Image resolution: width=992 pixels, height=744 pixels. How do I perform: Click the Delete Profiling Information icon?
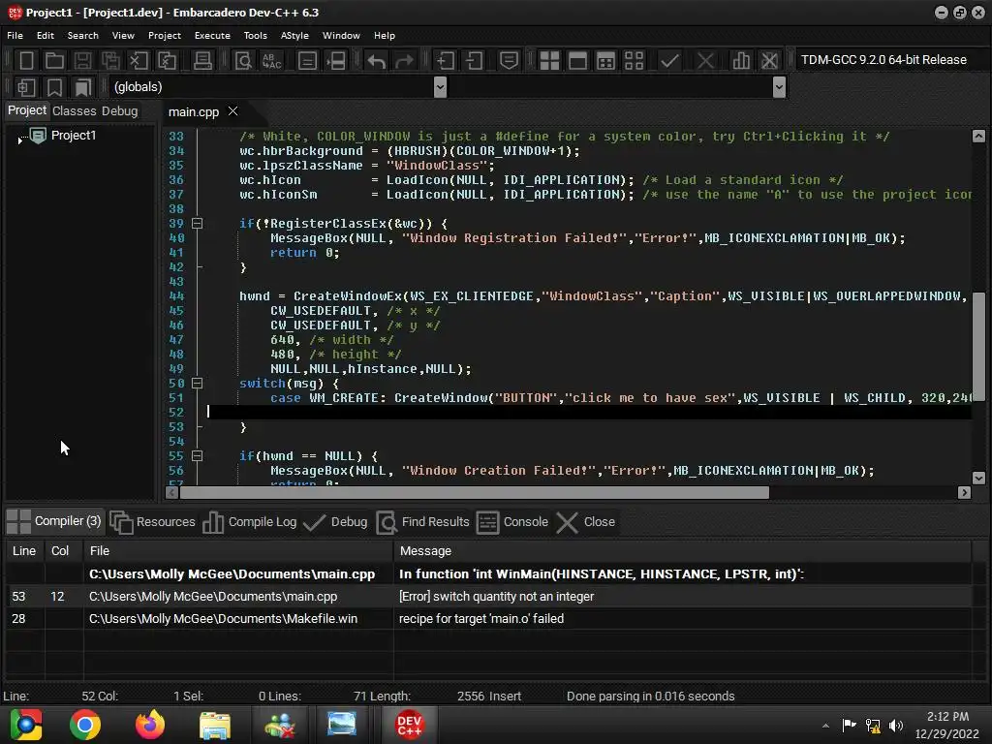(x=769, y=61)
